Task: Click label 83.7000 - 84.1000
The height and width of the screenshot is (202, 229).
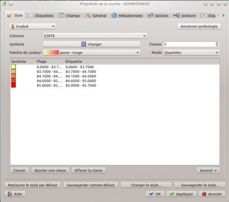Action: (81, 72)
